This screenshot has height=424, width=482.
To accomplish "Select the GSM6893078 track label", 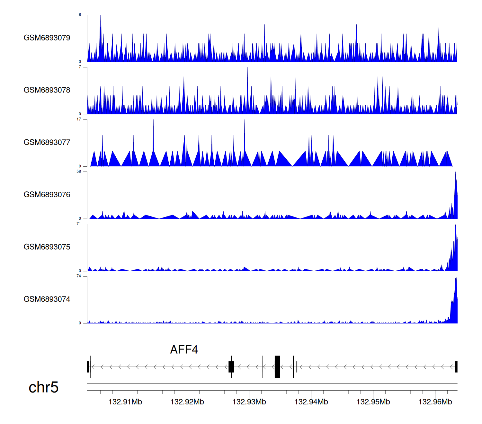I will point(47,90).
